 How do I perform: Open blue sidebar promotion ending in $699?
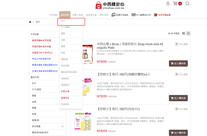(x=45, y=71)
